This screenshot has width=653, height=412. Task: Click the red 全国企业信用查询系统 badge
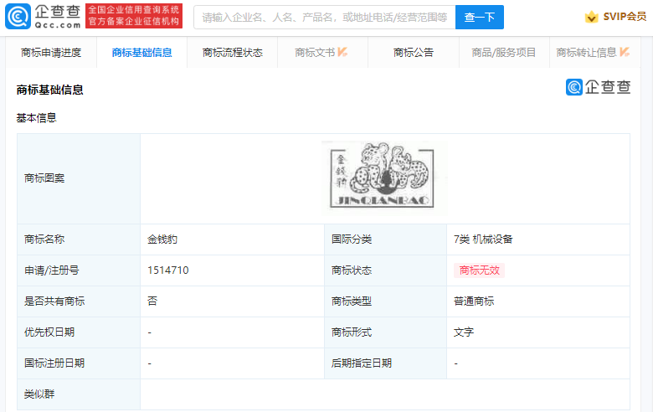pyautogui.click(x=134, y=16)
